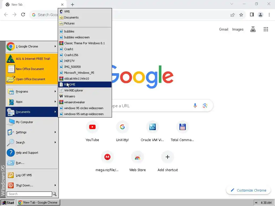Search by image with Google Lens icon
The width and height of the screenshot is (275, 206).
coord(205,106)
